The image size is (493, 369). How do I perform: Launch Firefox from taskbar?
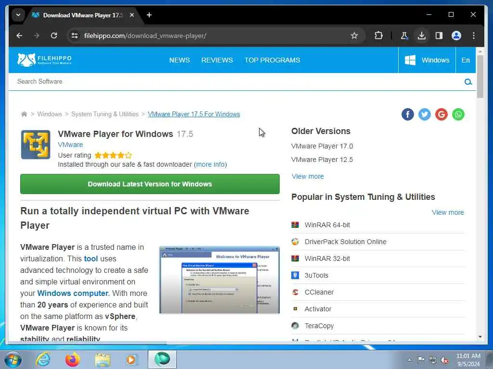(x=72, y=359)
